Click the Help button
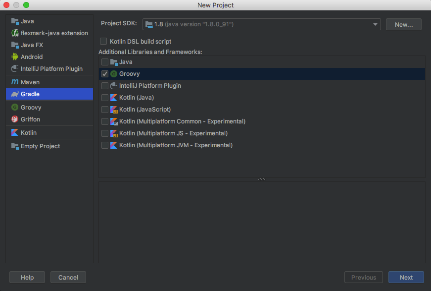The height and width of the screenshot is (291, 431). pos(27,277)
